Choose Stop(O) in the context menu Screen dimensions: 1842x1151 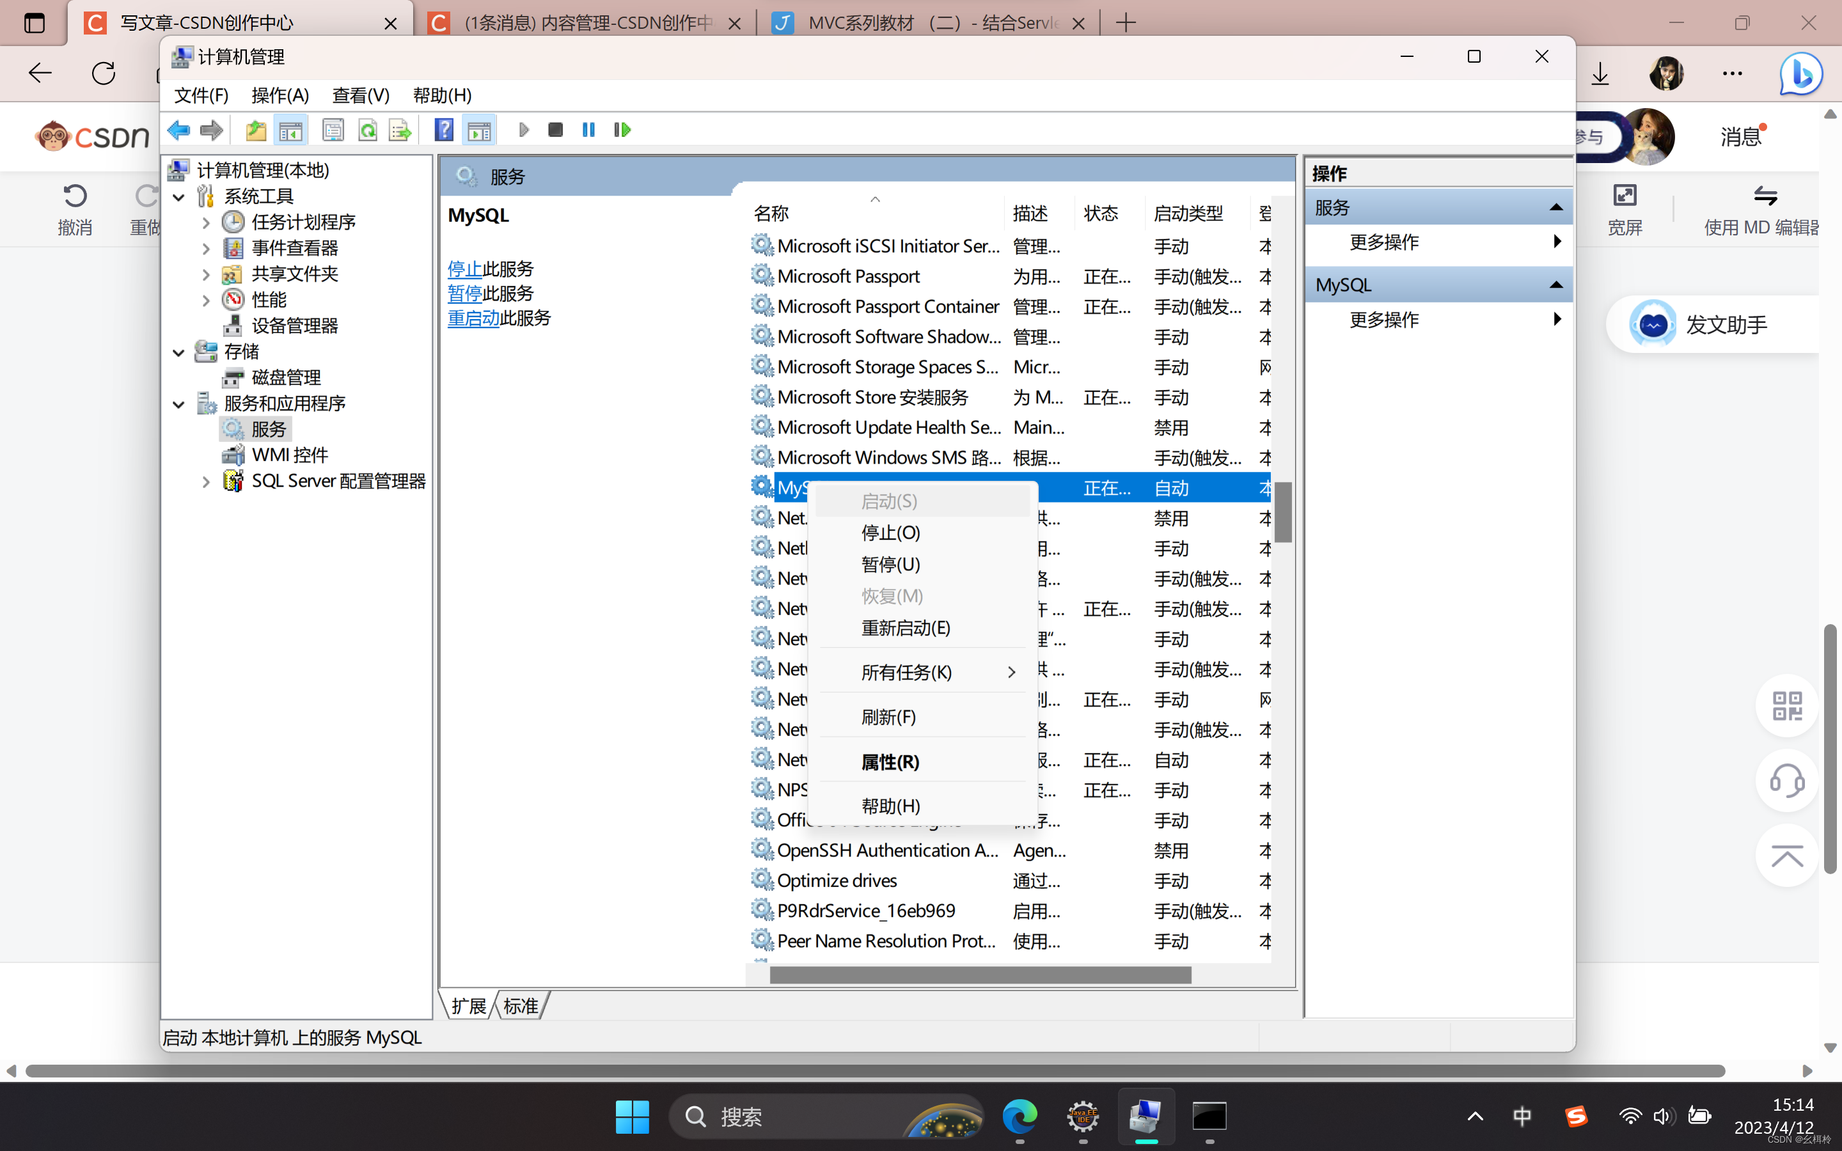(890, 533)
